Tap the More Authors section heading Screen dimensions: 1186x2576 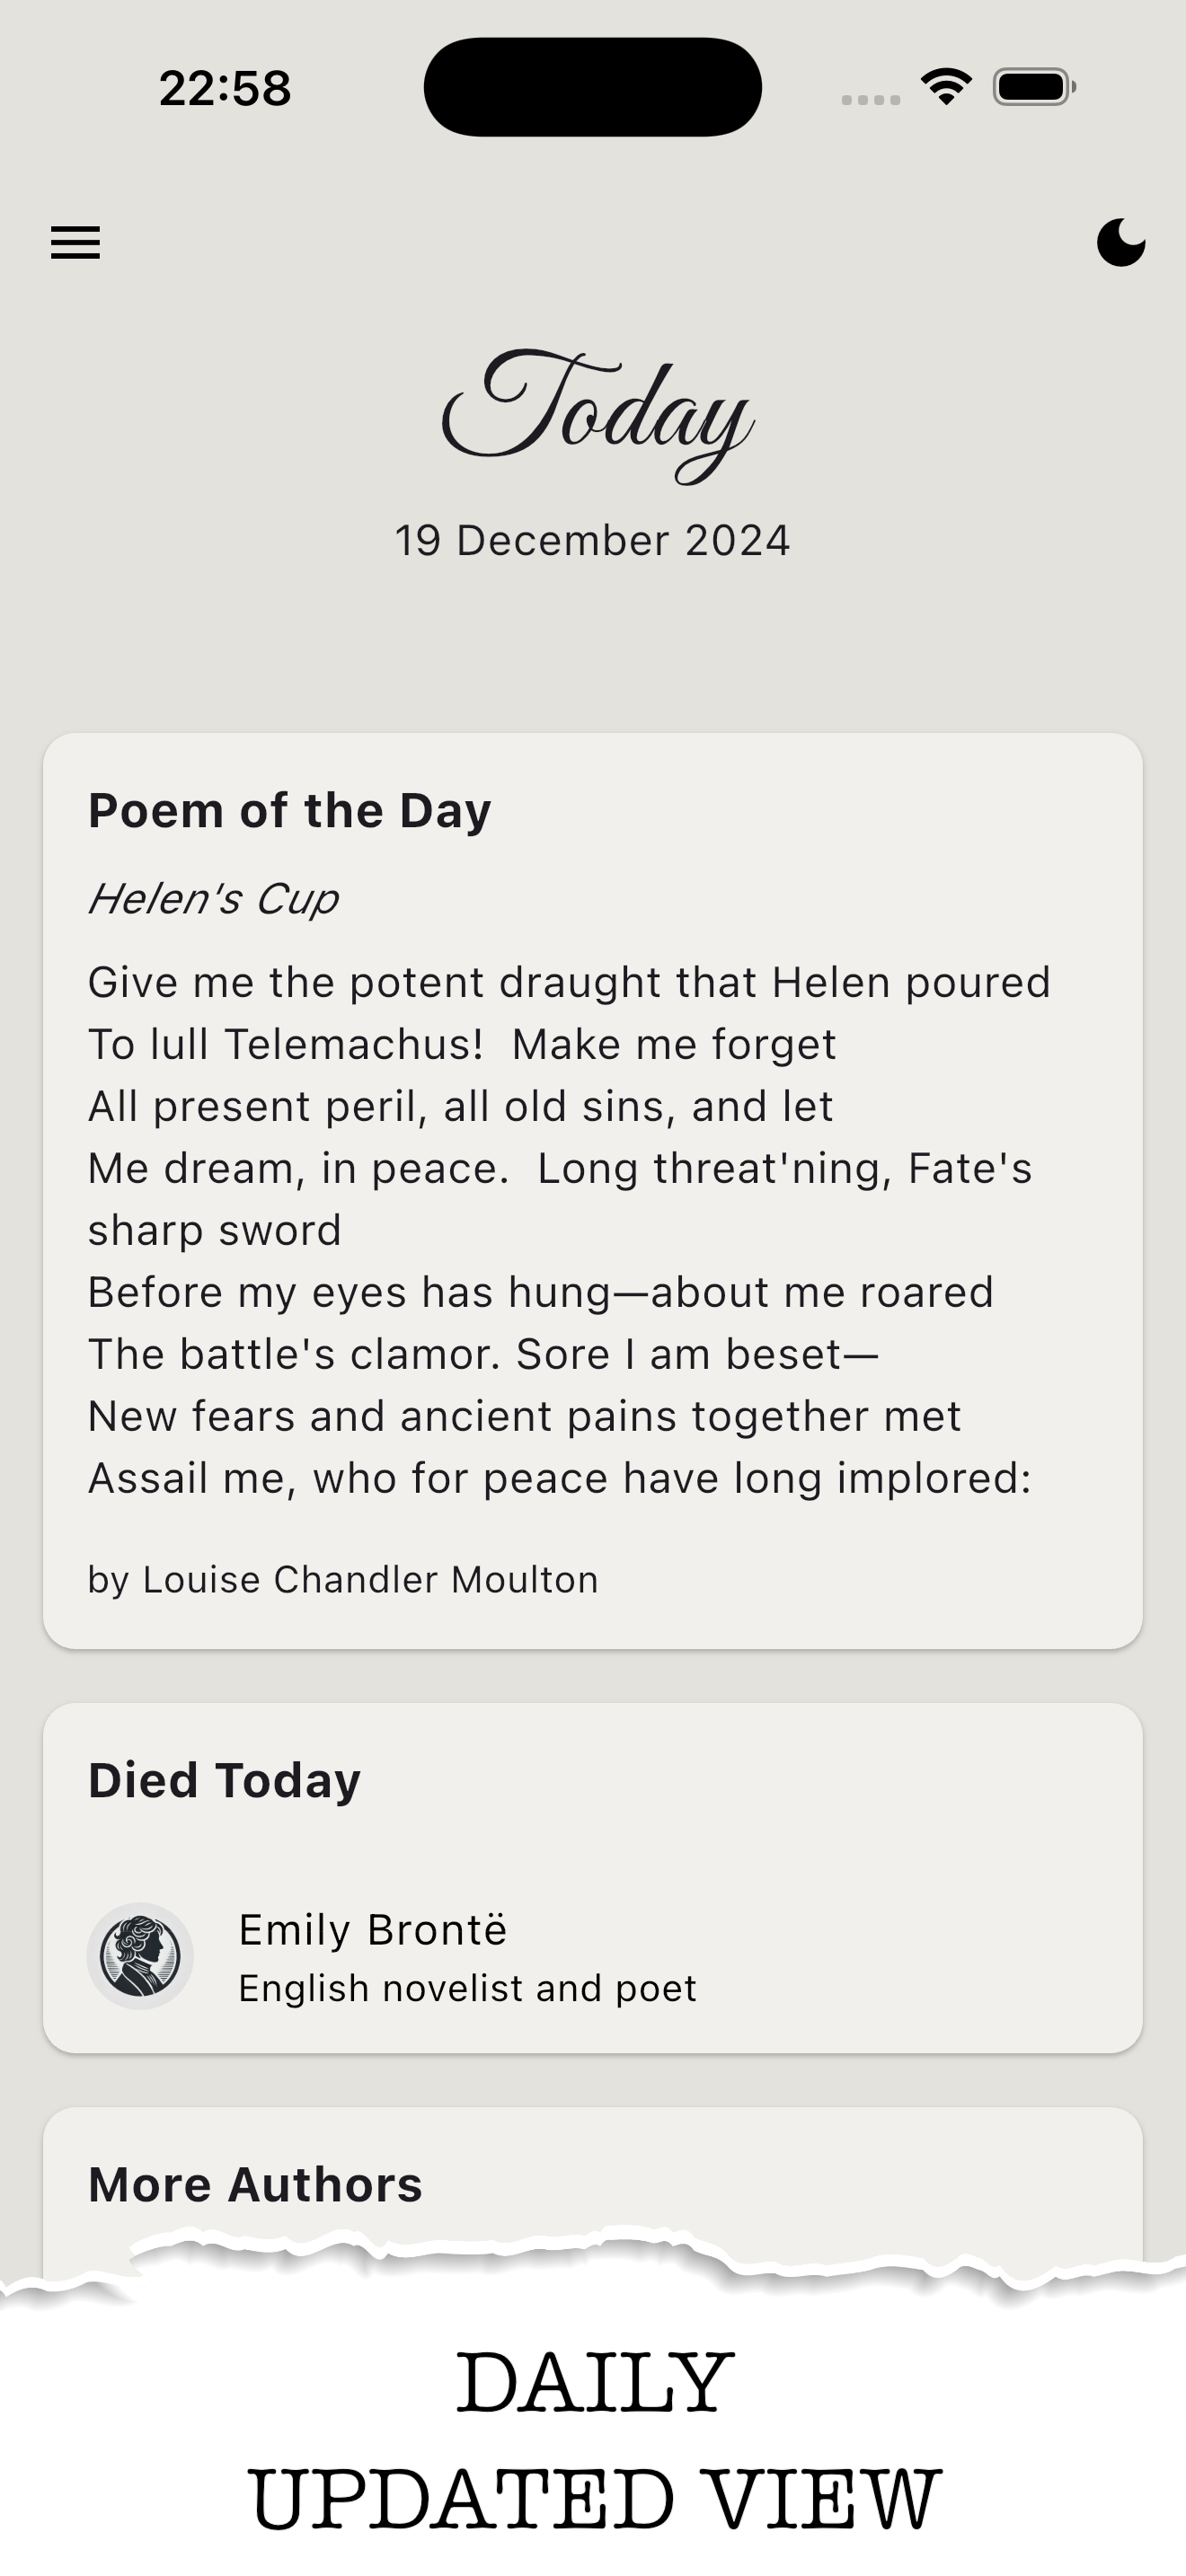pyautogui.click(x=255, y=2184)
